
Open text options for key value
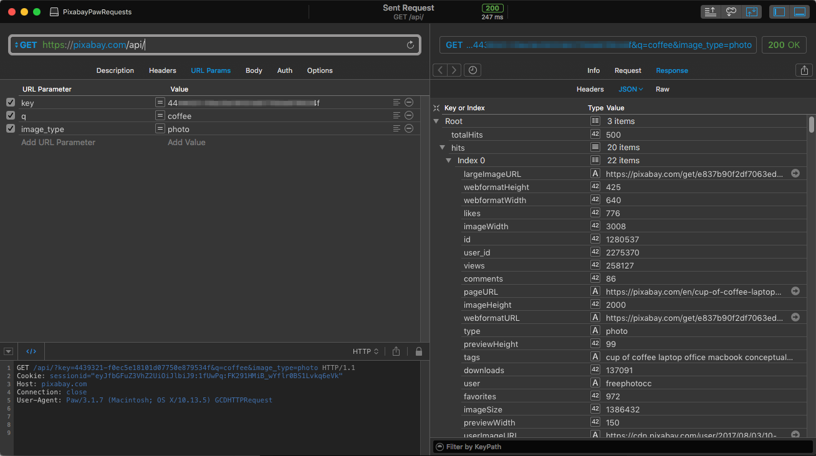click(396, 102)
